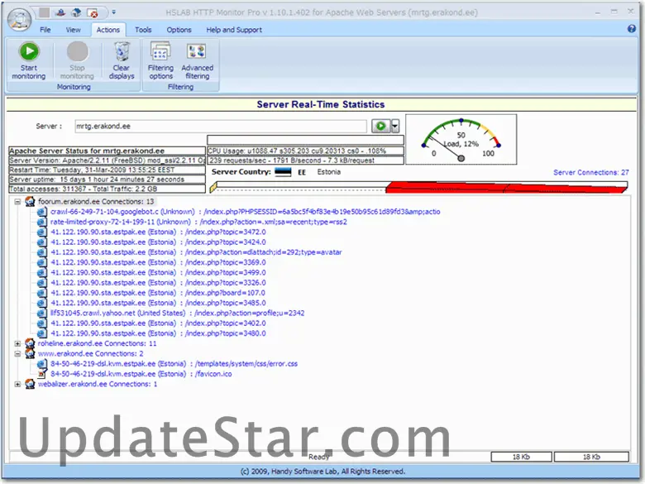Select the crawl.yahoo.net United States row

tap(178, 313)
